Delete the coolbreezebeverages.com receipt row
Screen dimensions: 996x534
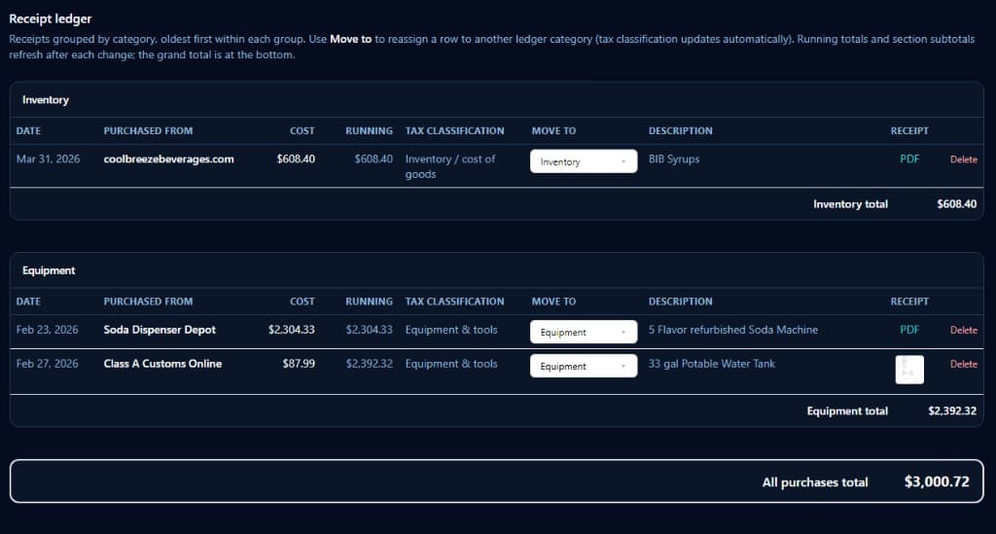tap(963, 160)
